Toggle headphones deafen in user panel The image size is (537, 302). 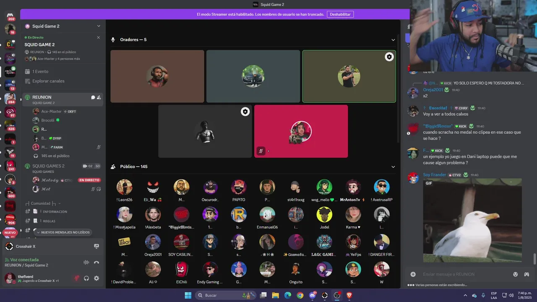[86, 278]
